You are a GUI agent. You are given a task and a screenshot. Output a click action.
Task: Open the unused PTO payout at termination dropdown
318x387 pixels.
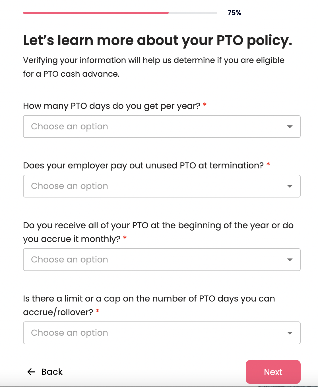pyautogui.click(x=162, y=186)
